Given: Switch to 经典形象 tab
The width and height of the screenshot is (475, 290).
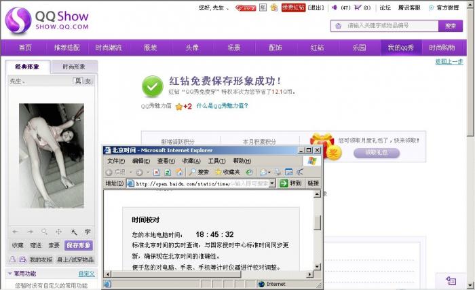Looking at the screenshot, I should [27, 67].
